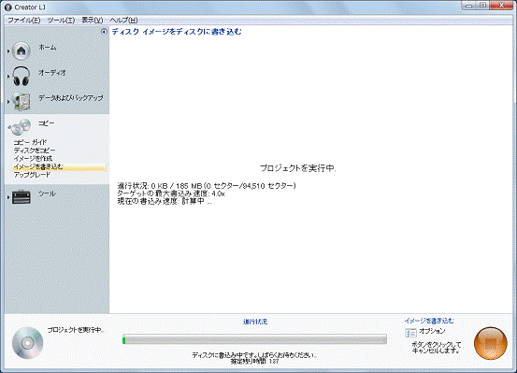Click the ツール sidebar label
The width and height of the screenshot is (517, 373).
click(x=47, y=194)
